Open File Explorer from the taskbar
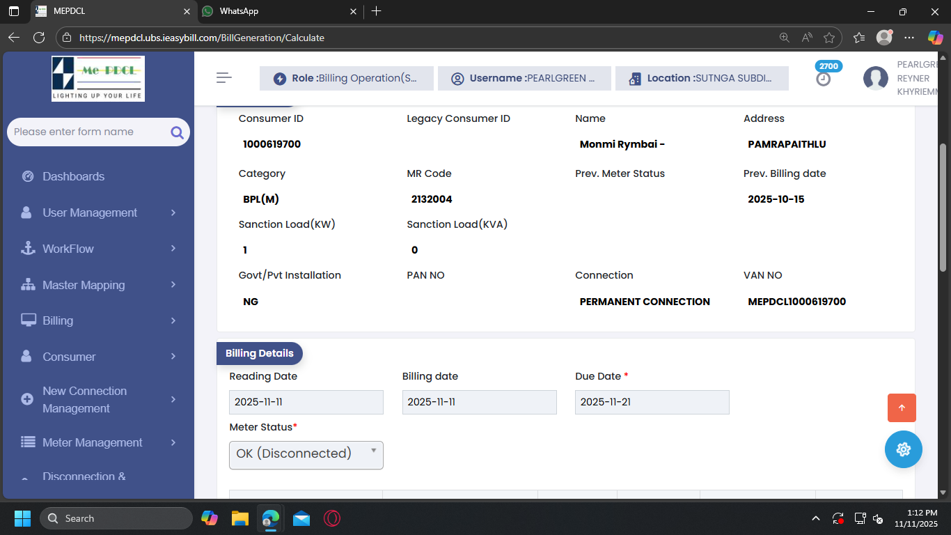Image resolution: width=951 pixels, height=535 pixels. point(240,518)
